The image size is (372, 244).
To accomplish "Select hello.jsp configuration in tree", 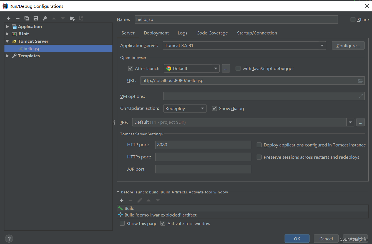I will pyautogui.click(x=58, y=48).
